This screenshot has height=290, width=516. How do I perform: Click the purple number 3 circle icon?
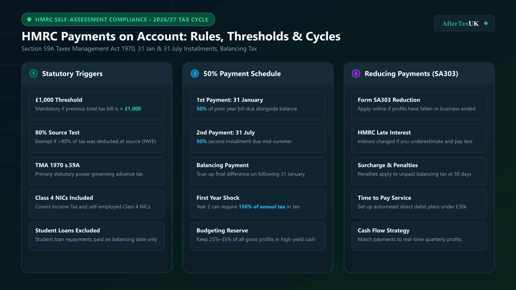pyautogui.click(x=356, y=73)
